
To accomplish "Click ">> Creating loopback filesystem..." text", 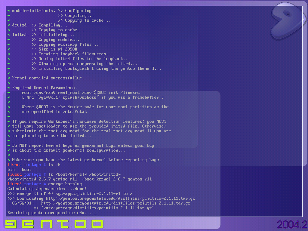I will (x=72, y=54).
